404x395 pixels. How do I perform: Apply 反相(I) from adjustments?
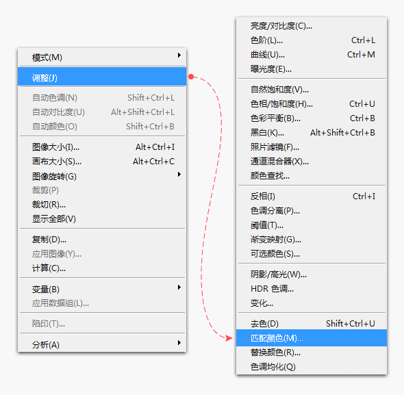pos(312,196)
